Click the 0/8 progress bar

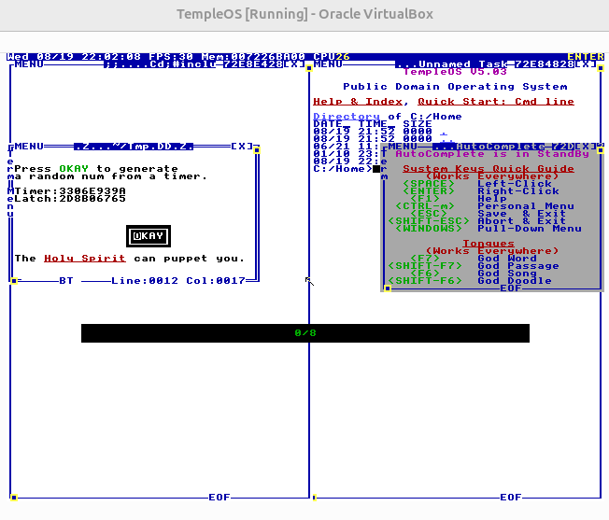pos(305,333)
